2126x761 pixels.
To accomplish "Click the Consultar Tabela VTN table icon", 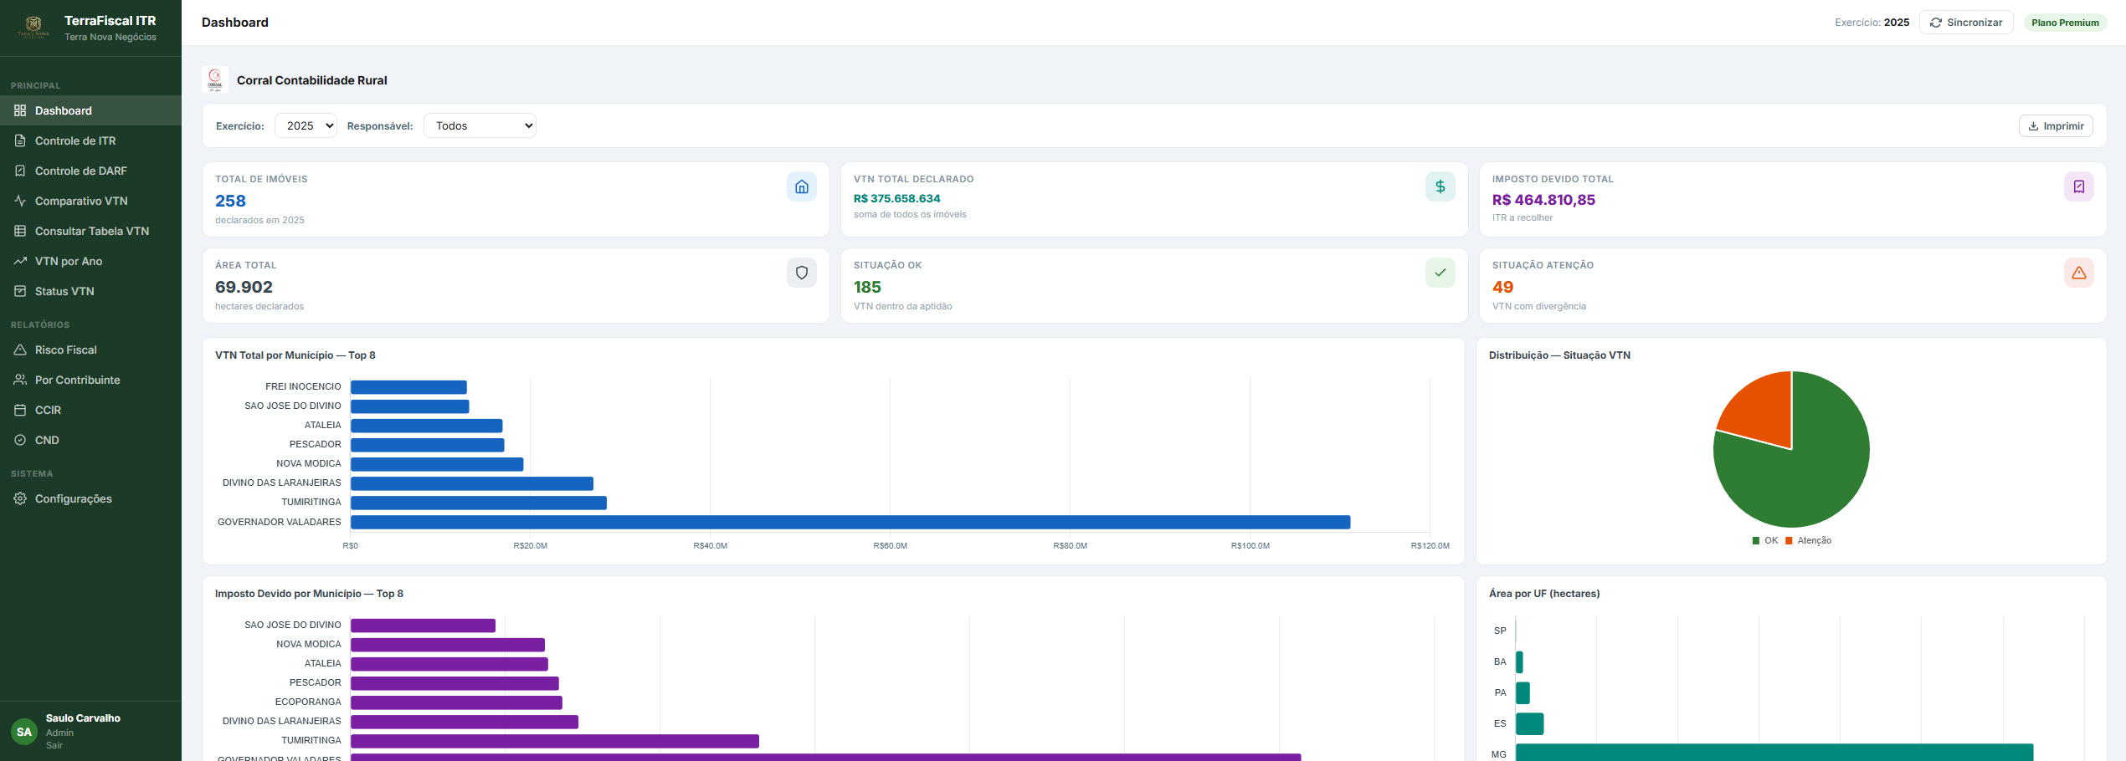I will click(x=20, y=231).
